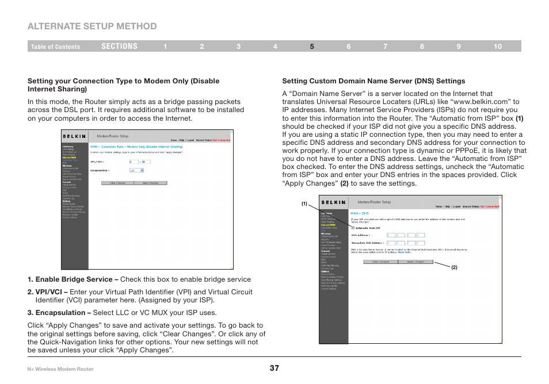Select current section 5 in navigation bar
This screenshot has width=549, height=384.
[311, 46]
